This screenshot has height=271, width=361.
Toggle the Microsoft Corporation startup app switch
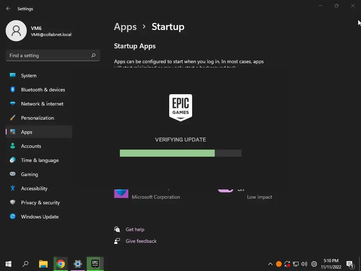[226, 190]
